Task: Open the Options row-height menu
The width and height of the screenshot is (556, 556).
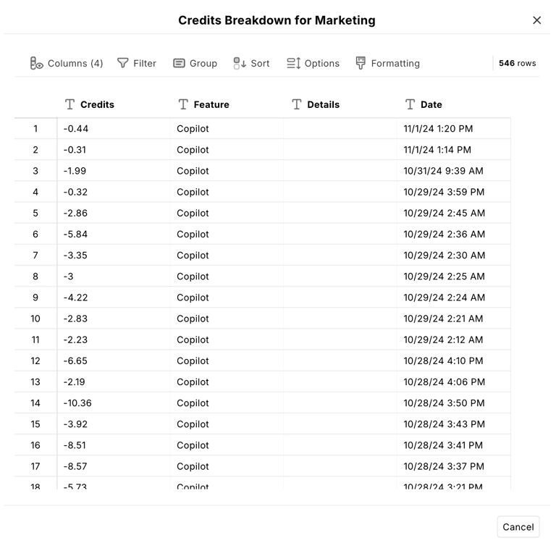Action: (x=313, y=64)
